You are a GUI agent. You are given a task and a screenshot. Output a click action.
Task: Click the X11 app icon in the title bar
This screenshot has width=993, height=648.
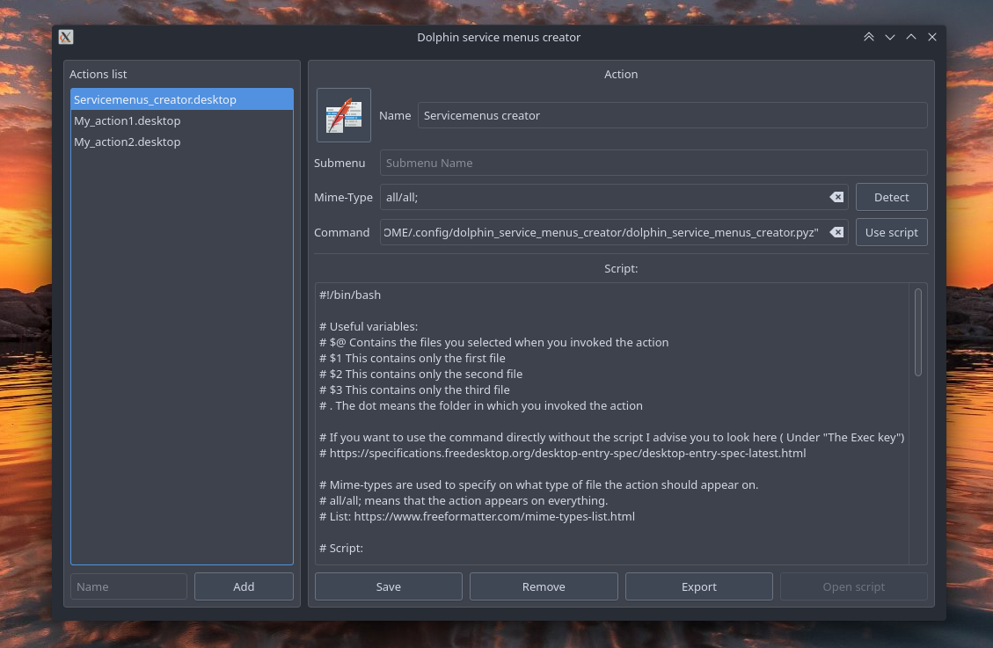coord(66,37)
